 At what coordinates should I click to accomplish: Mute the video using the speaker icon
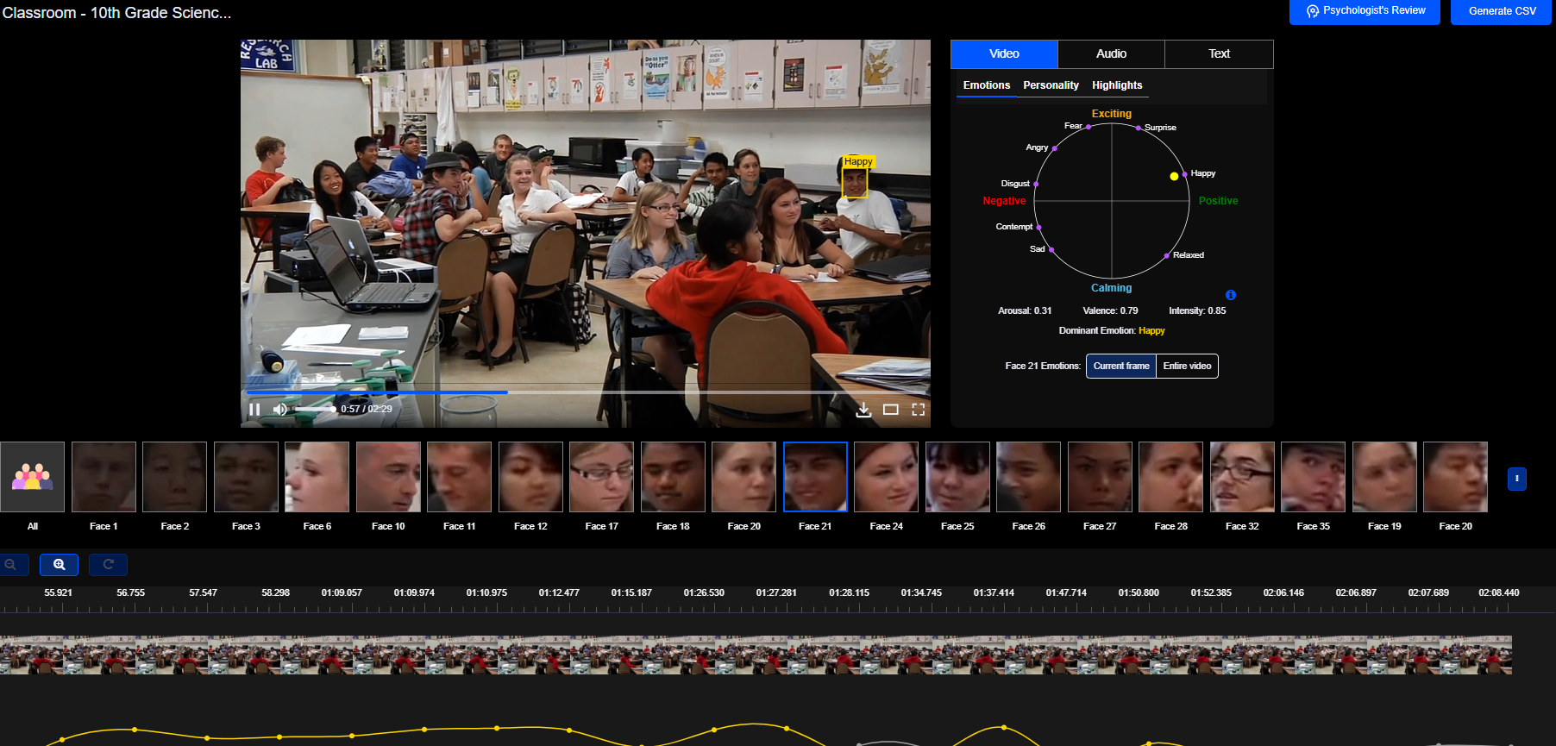[x=280, y=409]
